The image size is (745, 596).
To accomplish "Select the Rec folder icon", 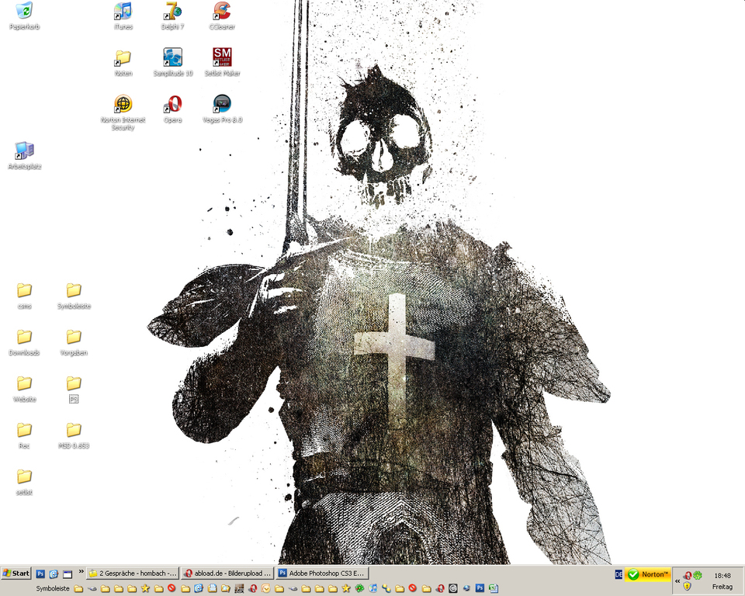I will [x=24, y=435].
